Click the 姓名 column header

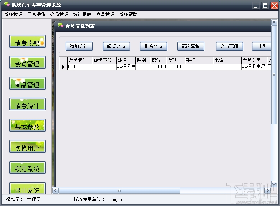pos(126,60)
